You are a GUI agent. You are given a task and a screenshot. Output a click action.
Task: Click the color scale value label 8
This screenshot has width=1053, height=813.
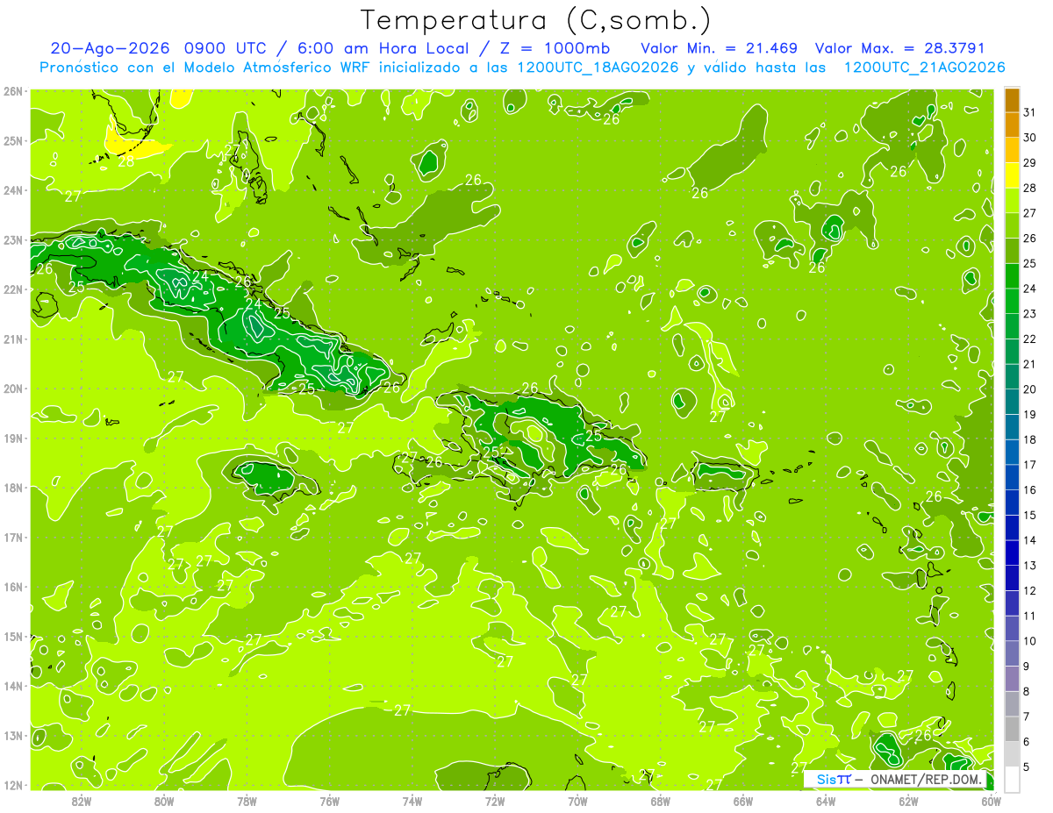[1028, 691]
